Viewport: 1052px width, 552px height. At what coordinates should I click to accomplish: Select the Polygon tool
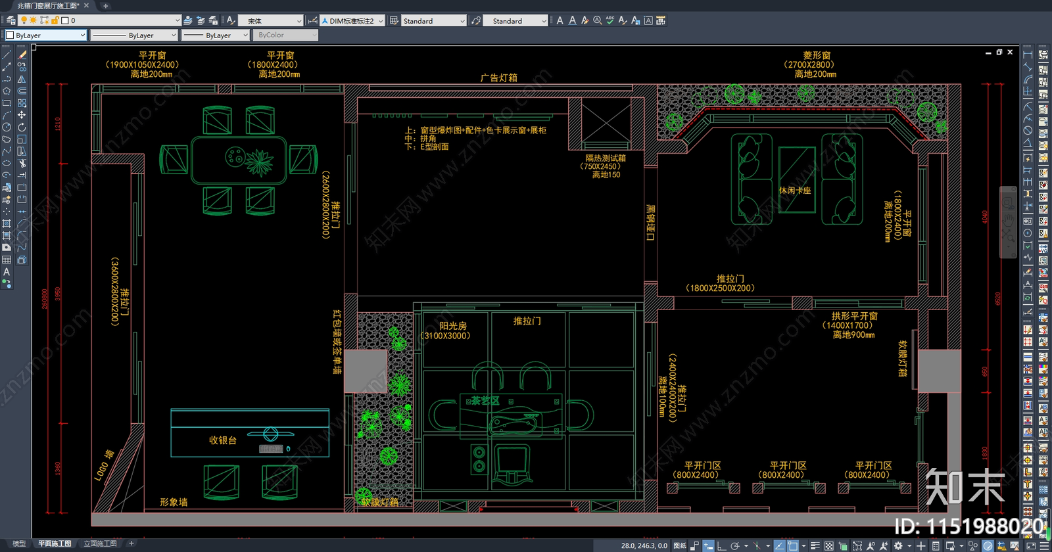pyautogui.click(x=7, y=91)
